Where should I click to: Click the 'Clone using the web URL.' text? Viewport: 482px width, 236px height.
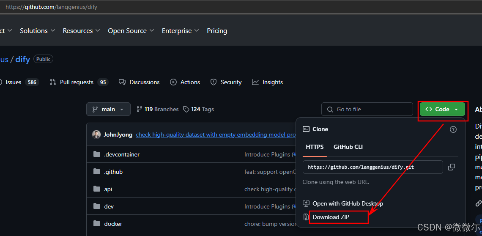coord(336,182)
